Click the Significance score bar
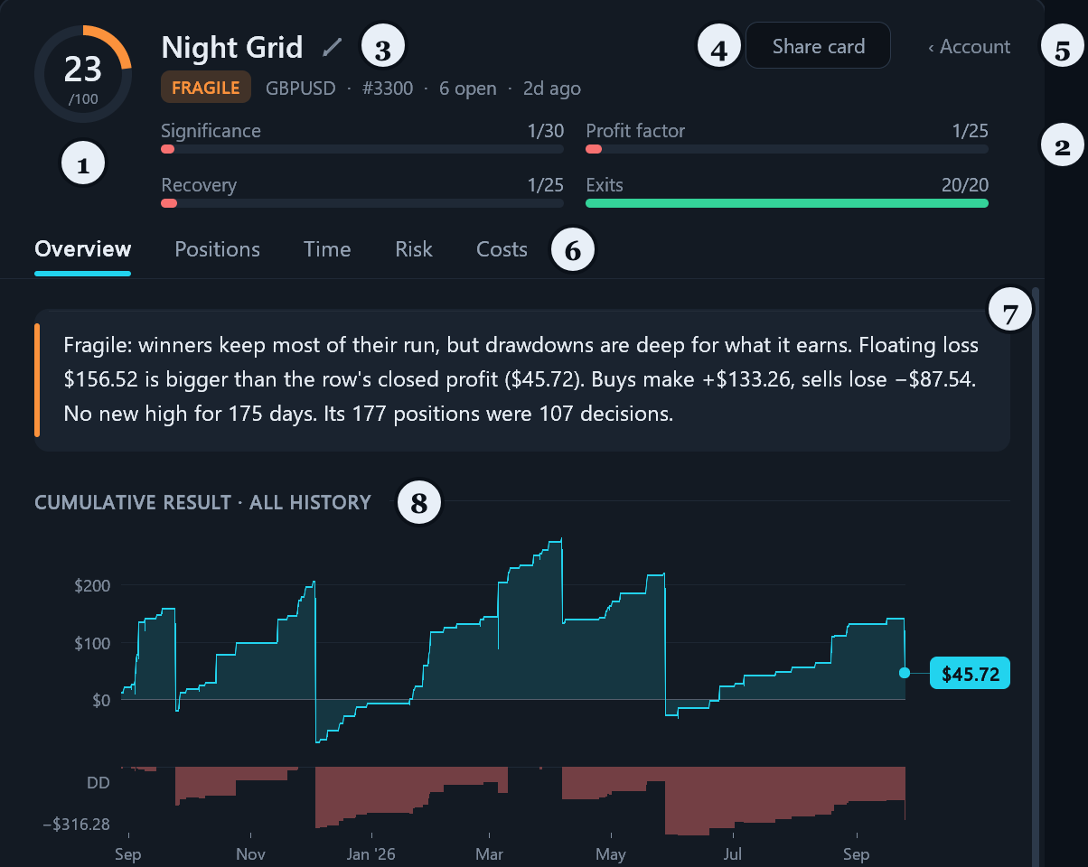This screenshot has width=1088, height=867. point(362,148)
